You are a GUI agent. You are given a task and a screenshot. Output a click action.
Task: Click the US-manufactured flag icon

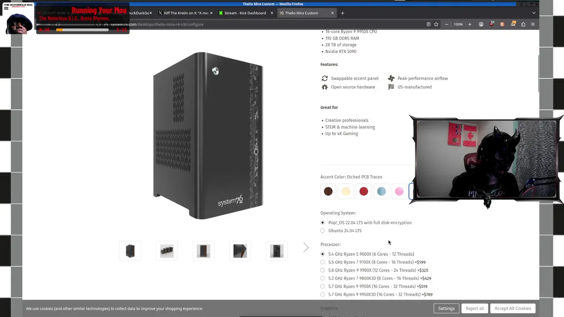pos(391,87)
